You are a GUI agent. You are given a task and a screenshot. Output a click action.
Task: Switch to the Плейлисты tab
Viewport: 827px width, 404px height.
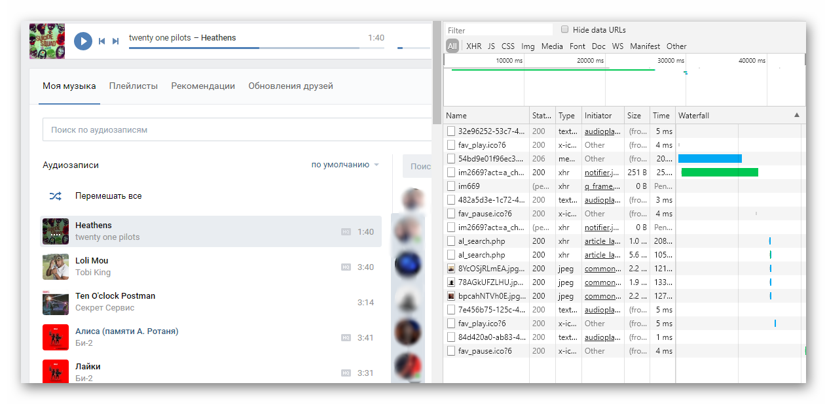(134, 86)
